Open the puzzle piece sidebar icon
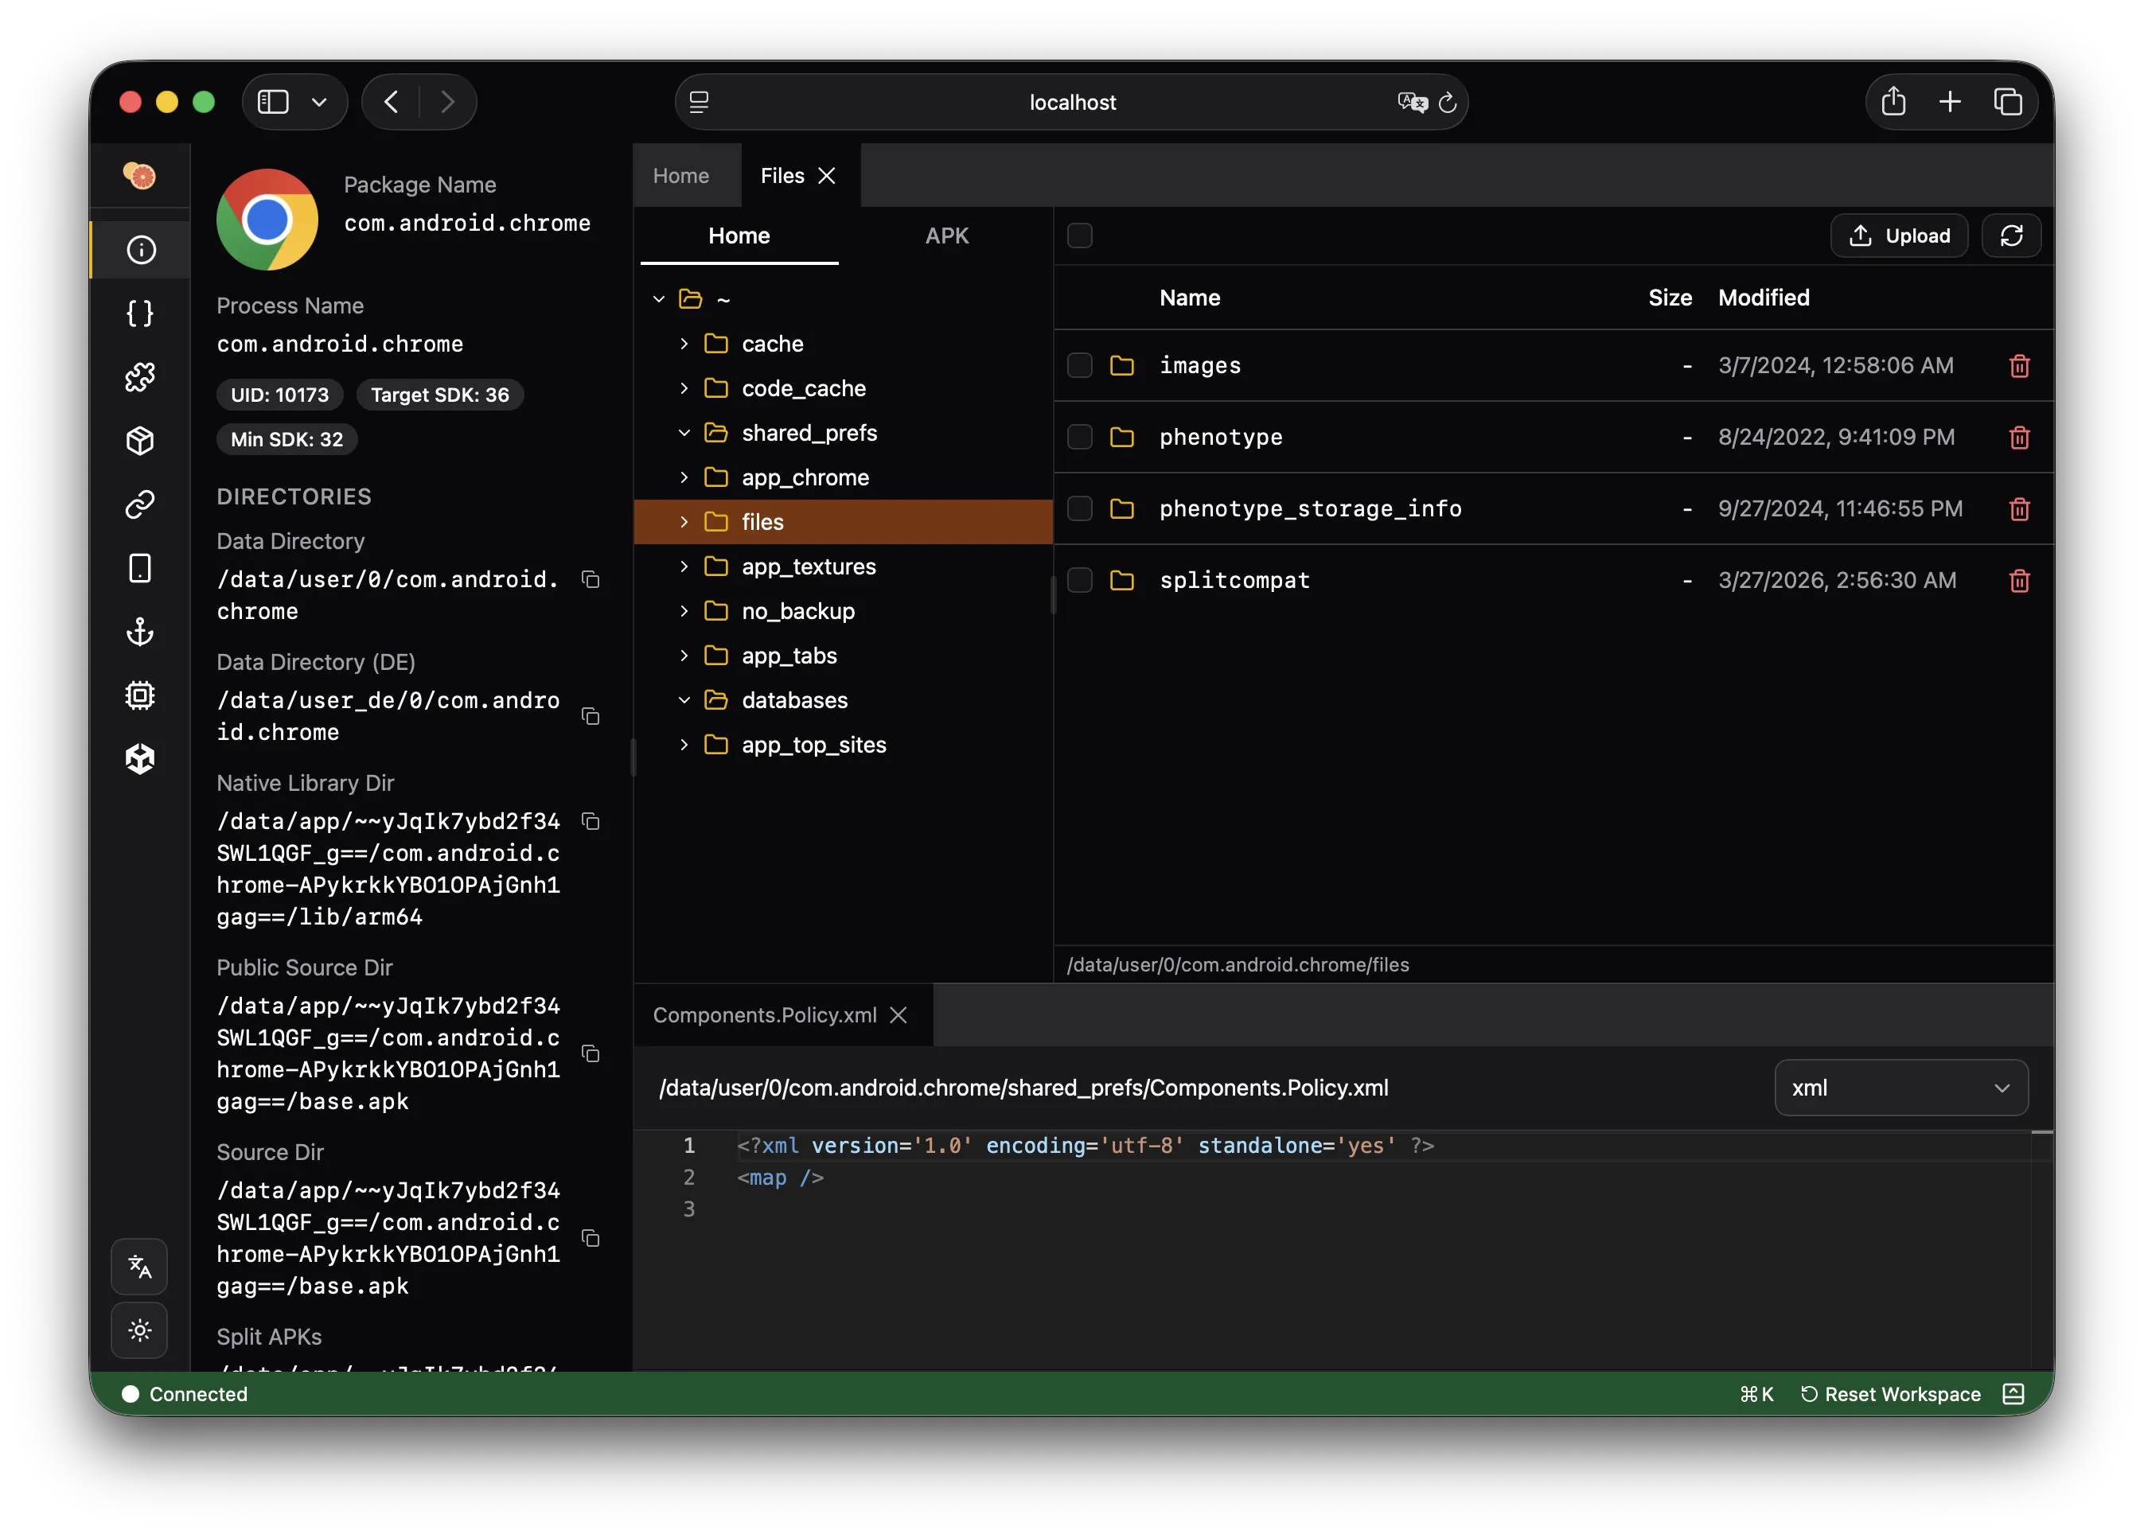2144x1534 pixels. tap(140, 377)
